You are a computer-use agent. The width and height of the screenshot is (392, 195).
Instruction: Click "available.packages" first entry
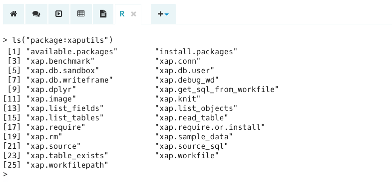coord(72,52)
